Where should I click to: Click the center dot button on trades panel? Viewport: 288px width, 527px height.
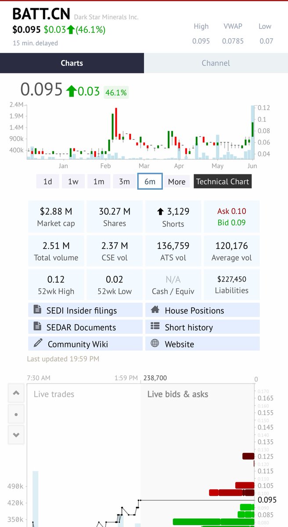tap(16, 414)
